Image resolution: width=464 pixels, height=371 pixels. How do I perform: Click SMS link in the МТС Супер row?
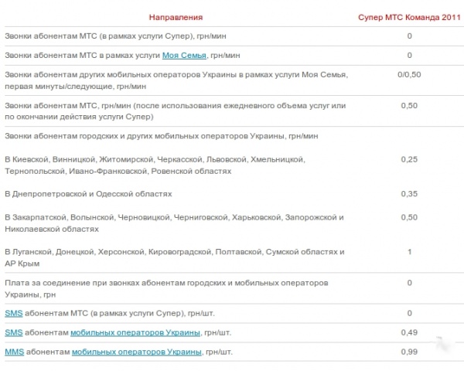(13, 313)
